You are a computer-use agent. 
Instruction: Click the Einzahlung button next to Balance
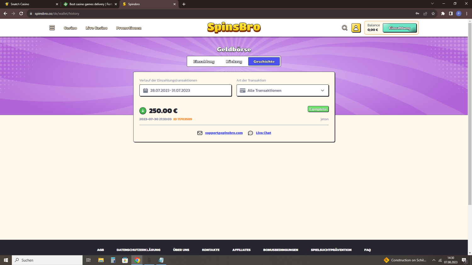(x=399, y=28)
